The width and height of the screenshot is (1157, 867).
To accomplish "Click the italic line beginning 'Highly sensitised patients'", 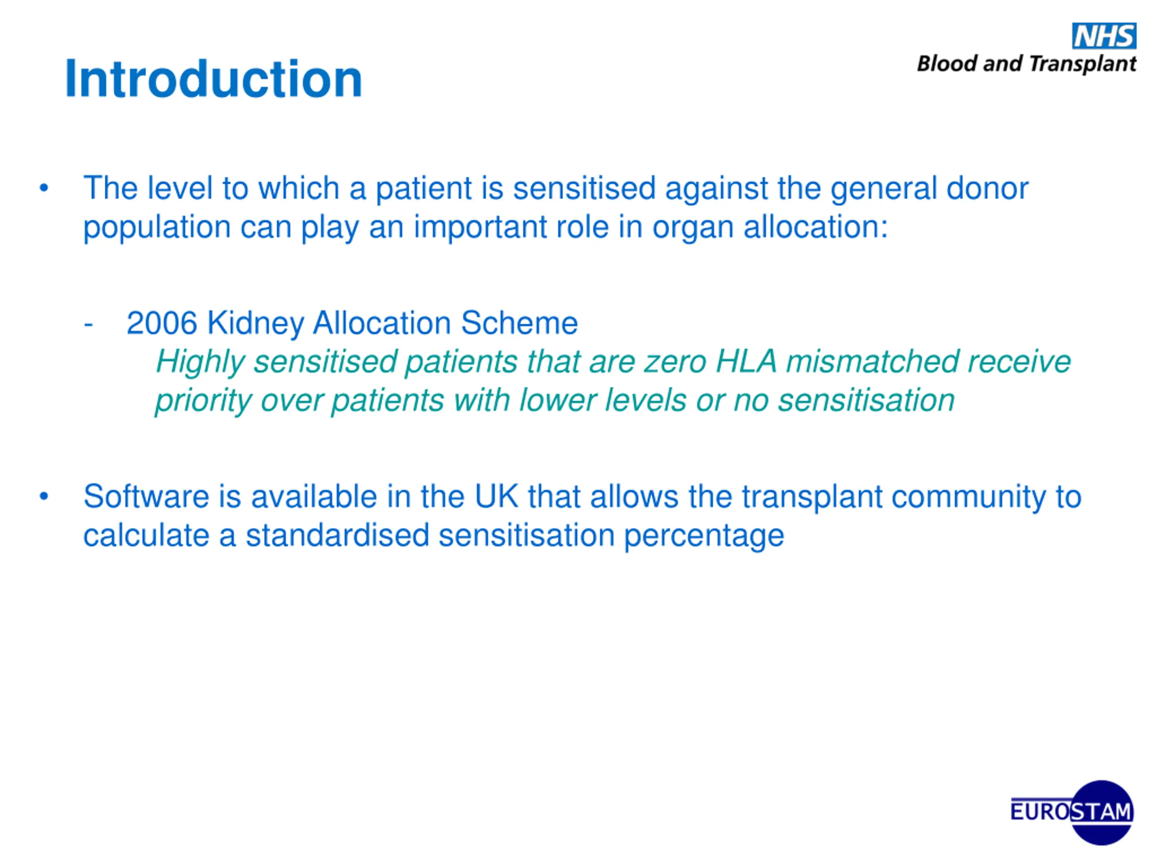I will point(613,362).
